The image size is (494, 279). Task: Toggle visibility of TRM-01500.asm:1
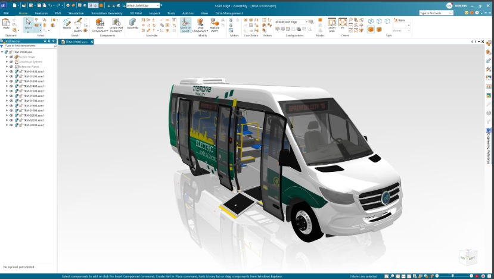coord(11,91)
